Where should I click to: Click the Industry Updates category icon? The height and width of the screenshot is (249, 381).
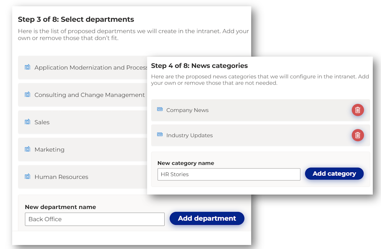[x=160, y=135]
